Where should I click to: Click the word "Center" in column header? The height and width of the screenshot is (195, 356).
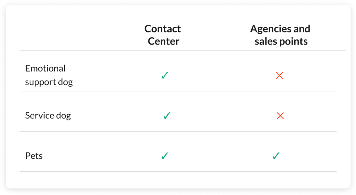(x=163, y=41)
